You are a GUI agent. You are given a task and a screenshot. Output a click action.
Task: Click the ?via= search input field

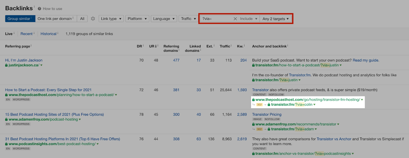pos(216,19)
